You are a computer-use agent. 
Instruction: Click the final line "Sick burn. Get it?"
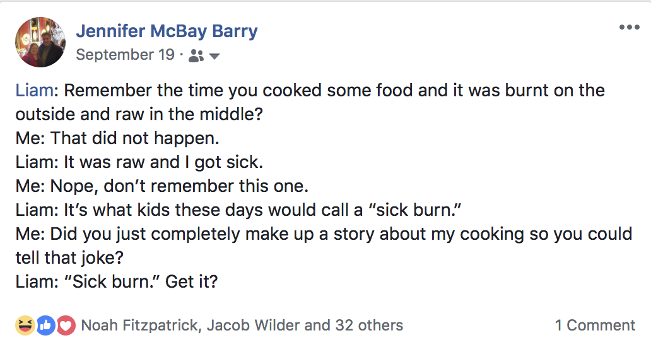117,281
